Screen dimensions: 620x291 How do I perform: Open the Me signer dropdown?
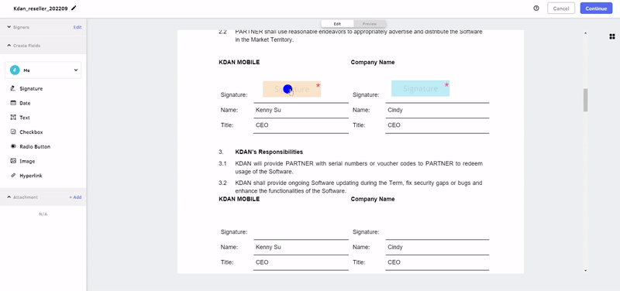[x=43, y=70]
